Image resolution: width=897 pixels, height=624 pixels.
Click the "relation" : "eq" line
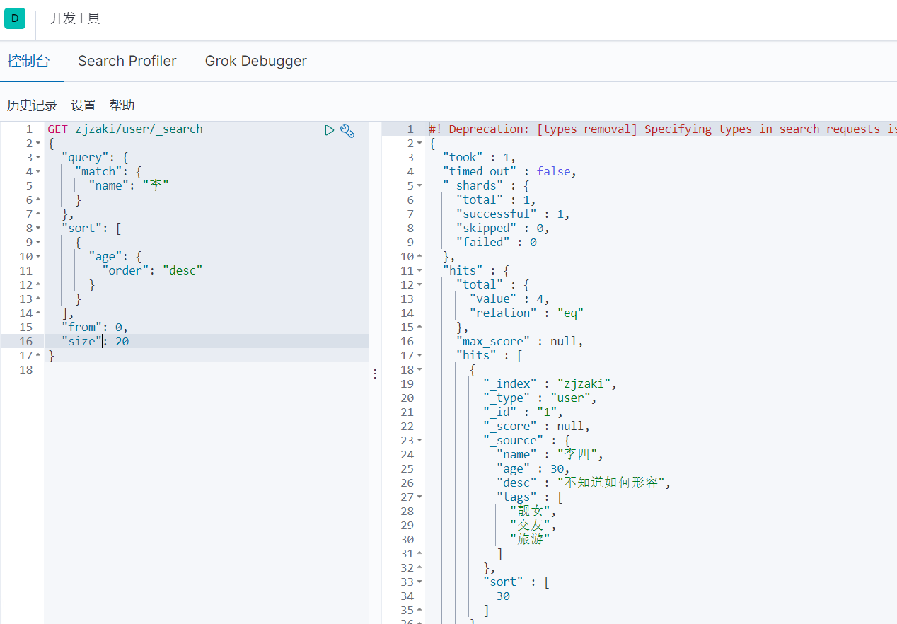pos(527,313)
